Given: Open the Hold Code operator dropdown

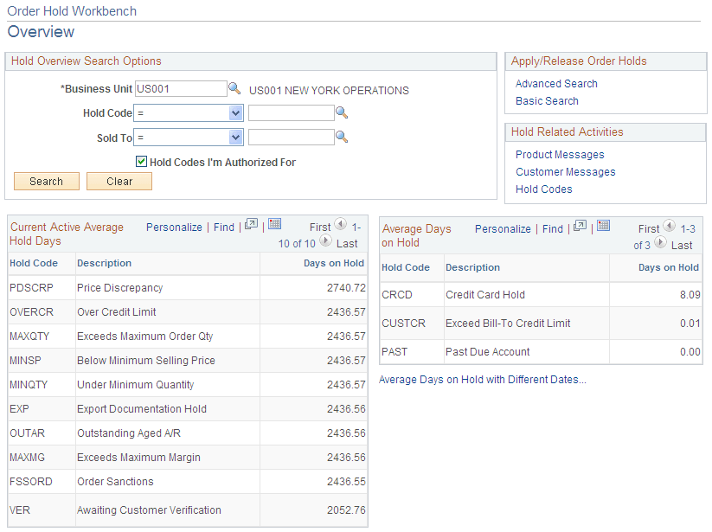Looking at the screenshot, I should (x=234, y=112).
